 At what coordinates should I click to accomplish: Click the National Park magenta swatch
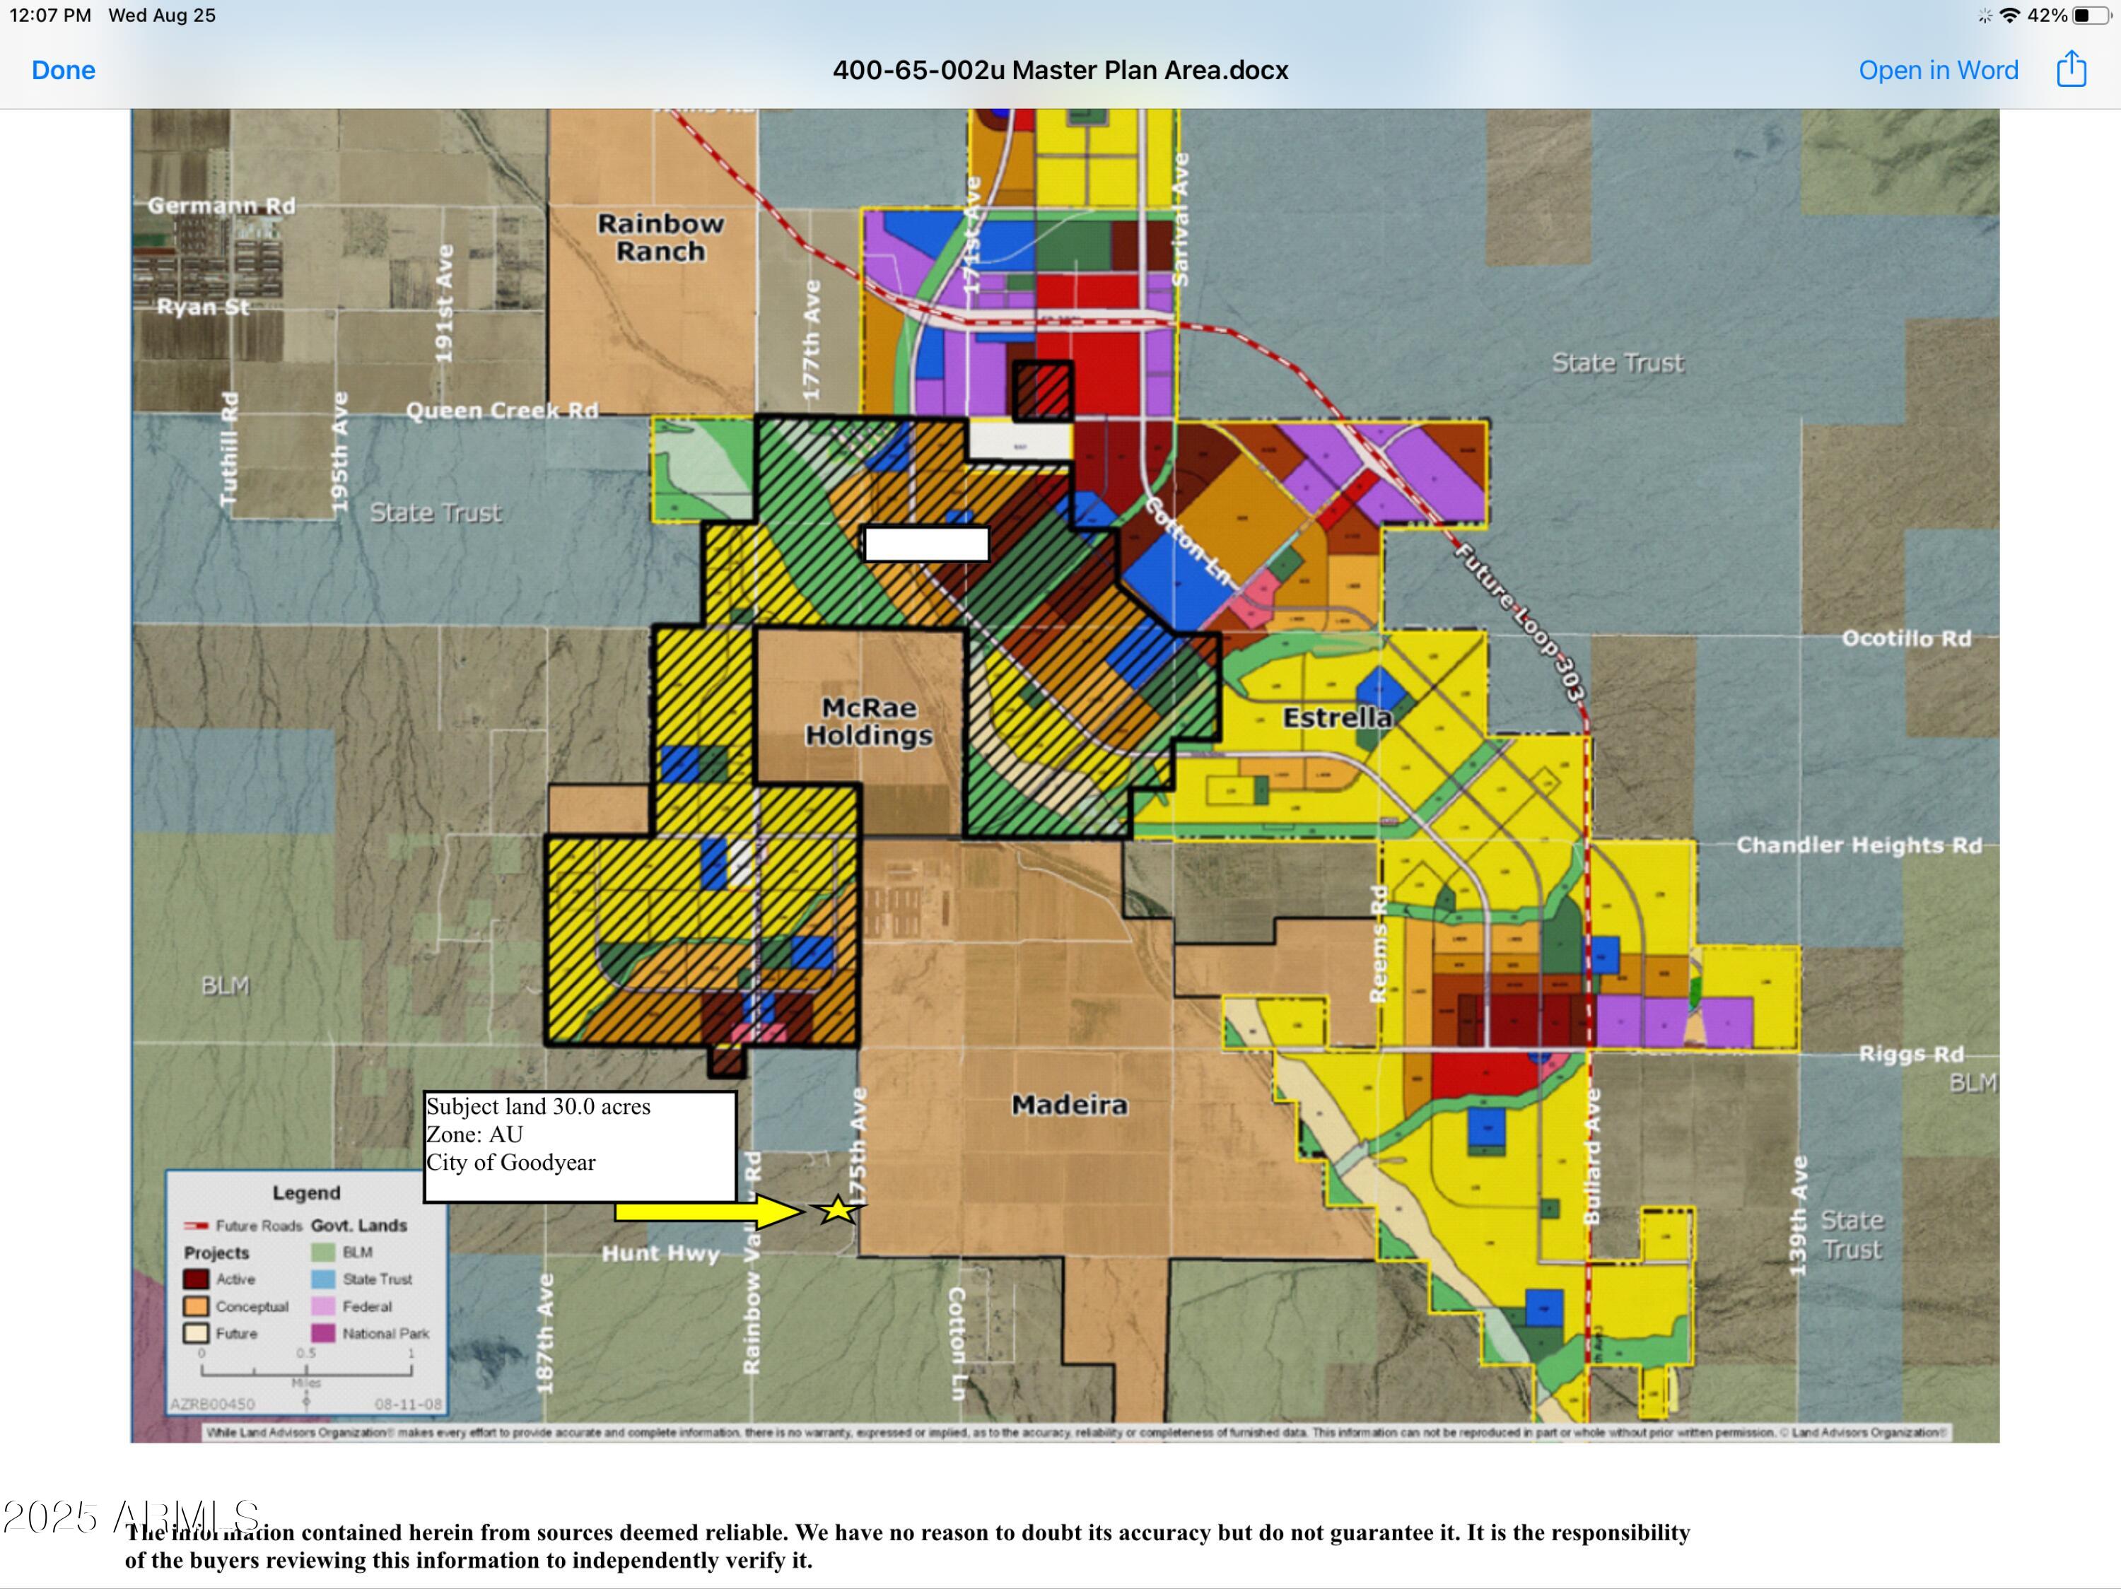[323, 1333]
